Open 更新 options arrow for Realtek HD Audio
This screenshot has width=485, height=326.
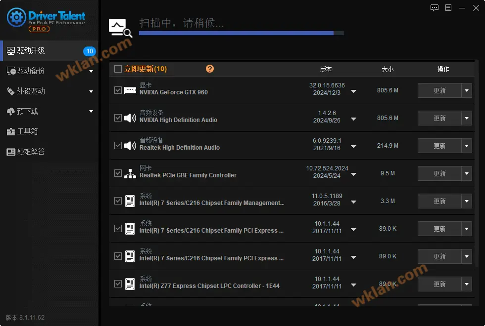coord(467,146)
